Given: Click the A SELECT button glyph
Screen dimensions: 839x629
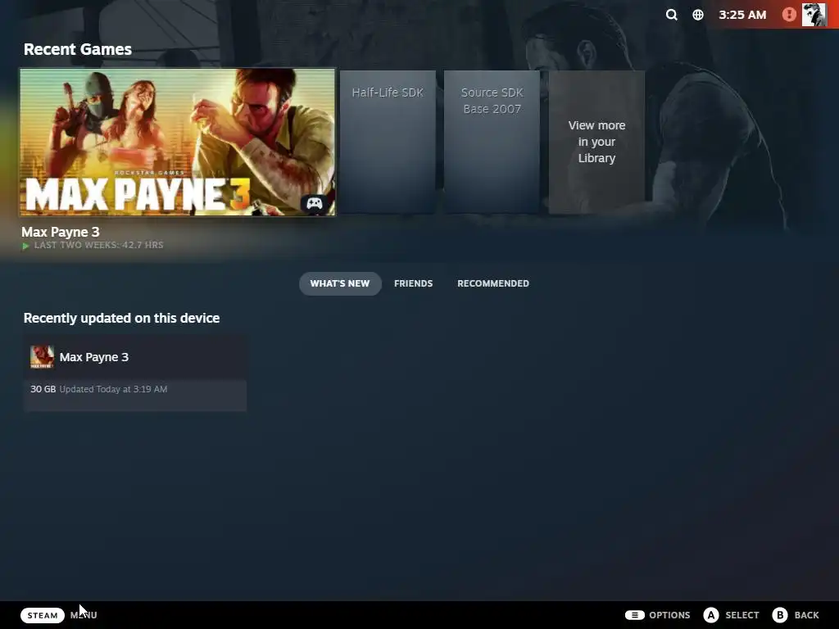Looking at the screenshot, I should [710, 615].
